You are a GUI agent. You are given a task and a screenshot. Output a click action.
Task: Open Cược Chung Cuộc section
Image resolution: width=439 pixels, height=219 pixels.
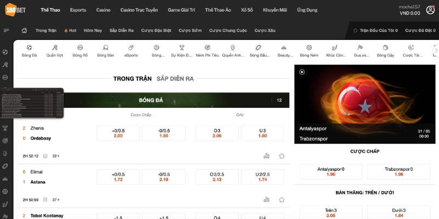pyautogui.click(x=228, y=31)
